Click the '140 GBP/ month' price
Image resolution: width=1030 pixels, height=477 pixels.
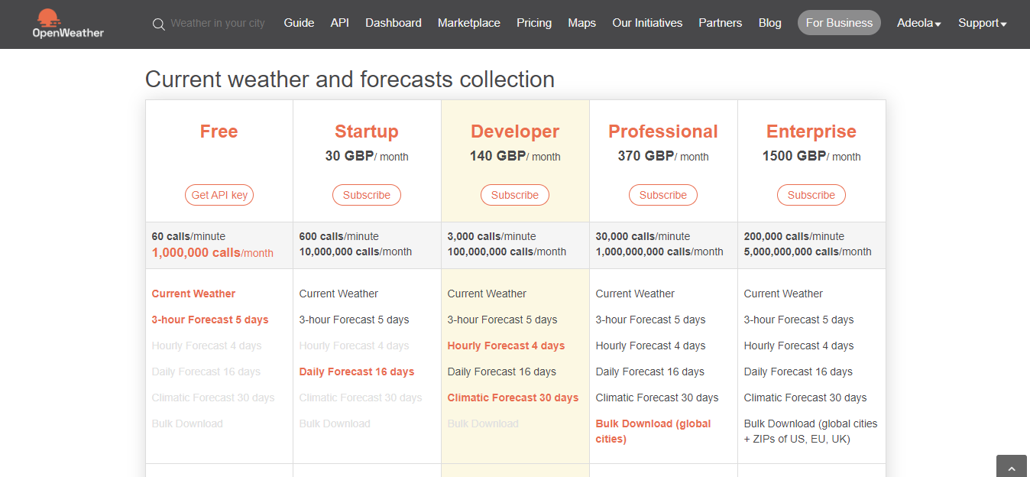tap(515, 156)
